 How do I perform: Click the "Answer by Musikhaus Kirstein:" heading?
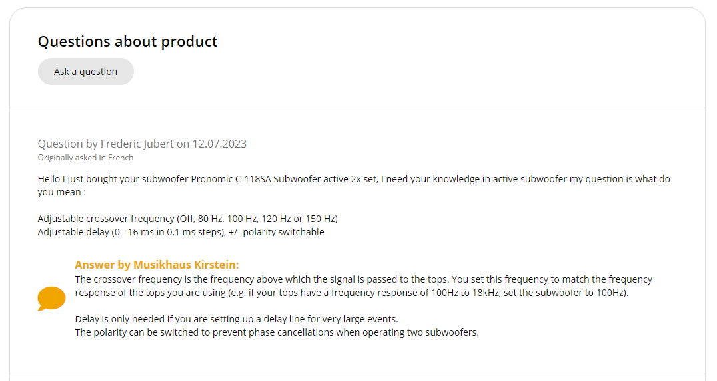[157, 265]
